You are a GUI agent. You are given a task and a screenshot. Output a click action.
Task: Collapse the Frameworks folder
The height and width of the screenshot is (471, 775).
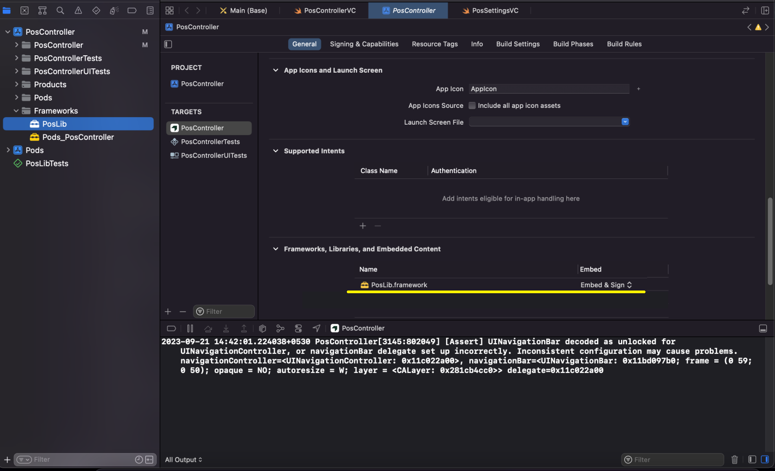tap(16, 111)
